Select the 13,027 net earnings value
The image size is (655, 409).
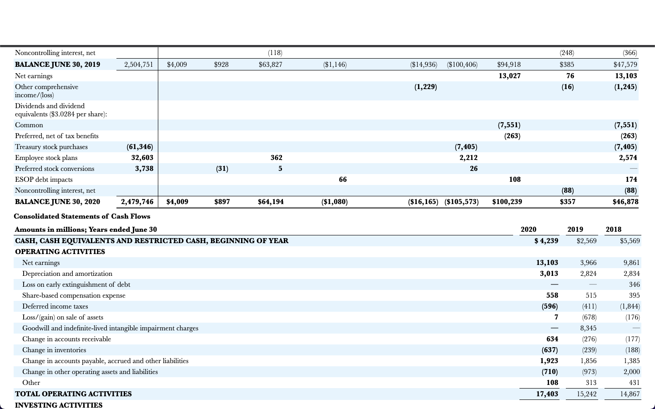point(509,76)
